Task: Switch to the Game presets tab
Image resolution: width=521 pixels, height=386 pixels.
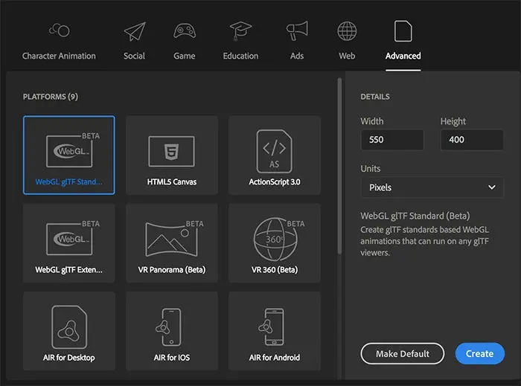Action: (185, 41)
